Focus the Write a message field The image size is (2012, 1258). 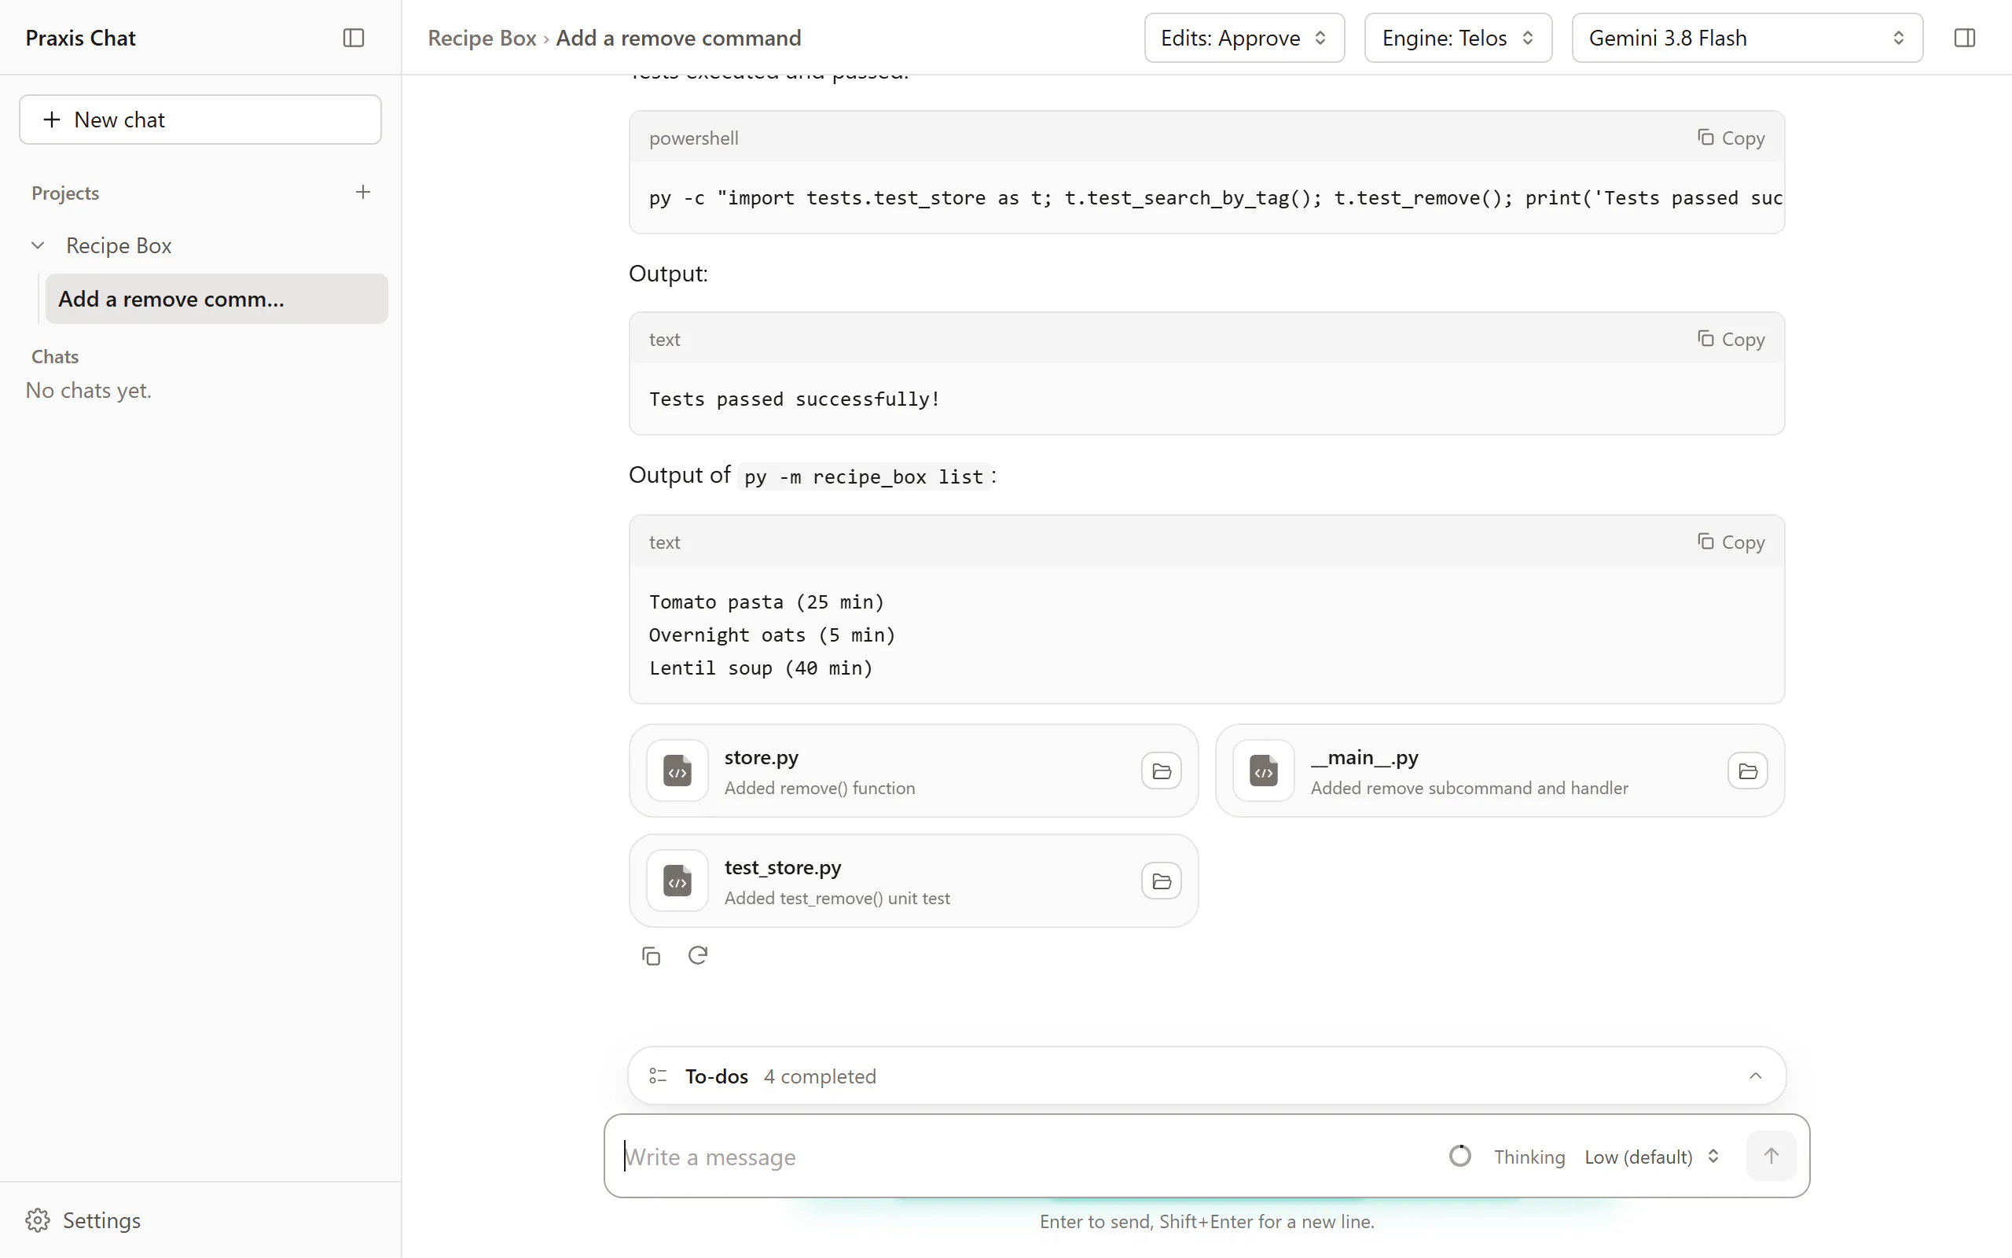(1031, 1157)
